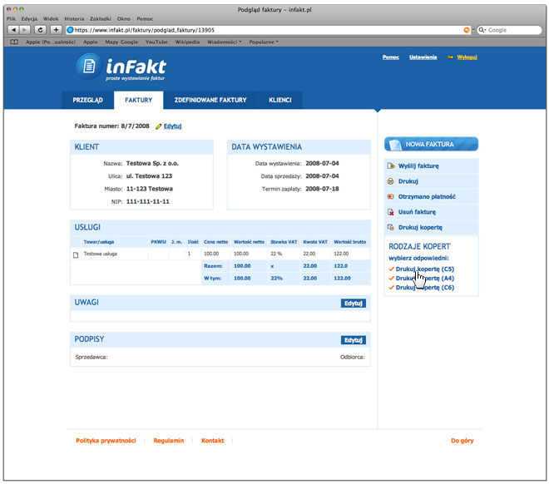Click the NOWA FAKTURA button
This screenshot has height=484, width=549.
[x=431, y=144]
